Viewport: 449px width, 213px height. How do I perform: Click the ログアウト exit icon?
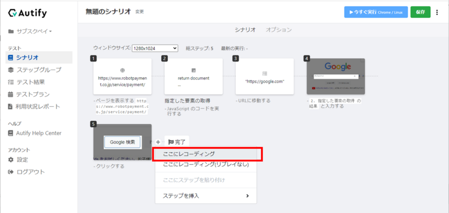(11, 172)
